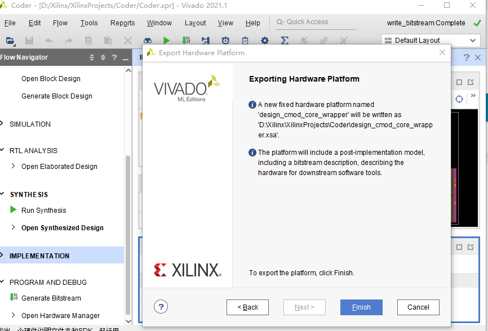
Task: Expand Open Elaborated Design
Action: pos(13,166)
